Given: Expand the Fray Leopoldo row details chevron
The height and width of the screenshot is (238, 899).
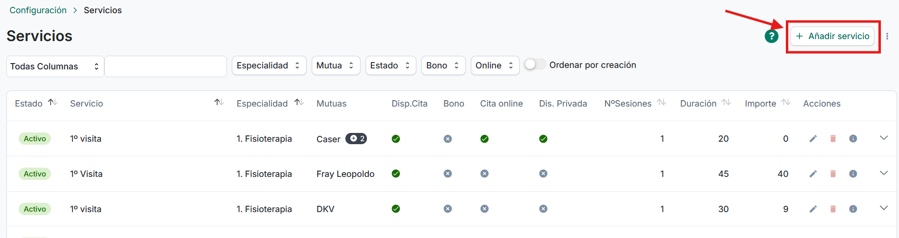Looking at the screenshot, I should point(884,173).
